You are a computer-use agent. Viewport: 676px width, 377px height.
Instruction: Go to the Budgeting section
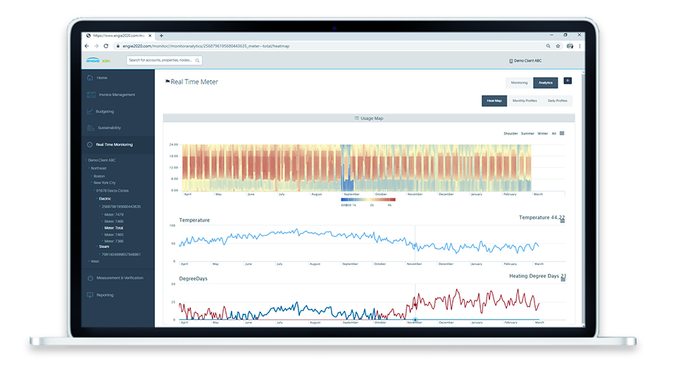pos(104,111)
